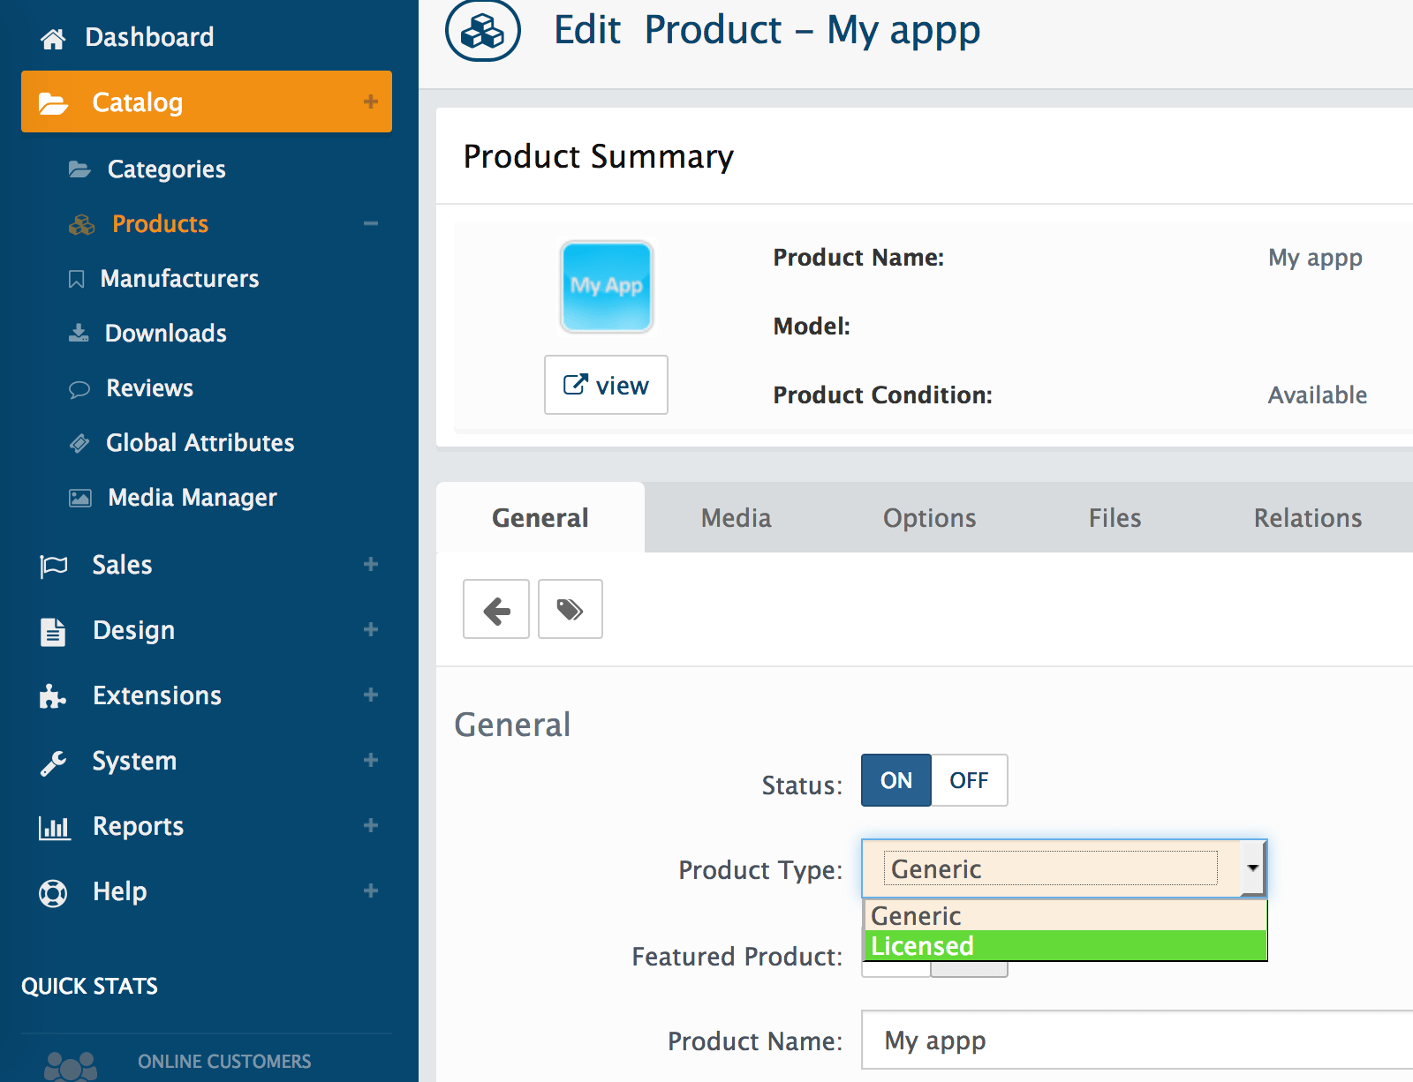Click the Categories folder icon
This screenshot has width=1413, height=1082.
[x=79, y=169]
